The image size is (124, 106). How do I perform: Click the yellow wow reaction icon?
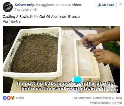[13, 98]
